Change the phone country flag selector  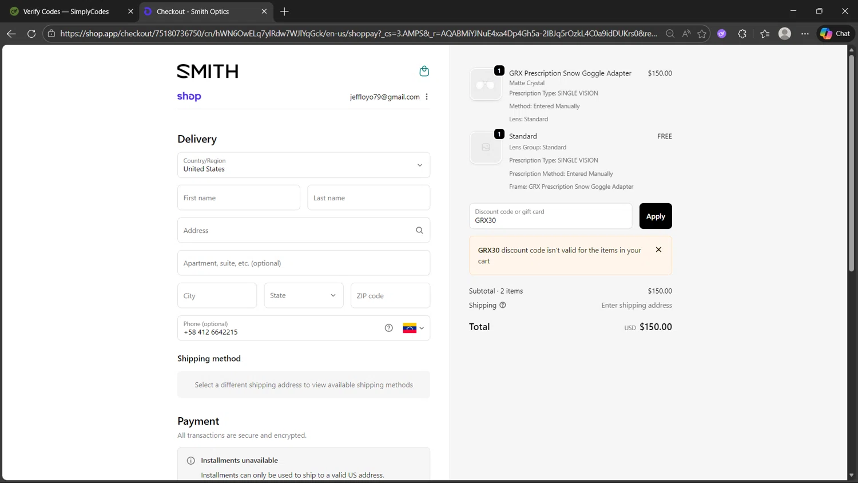[414, 328]
